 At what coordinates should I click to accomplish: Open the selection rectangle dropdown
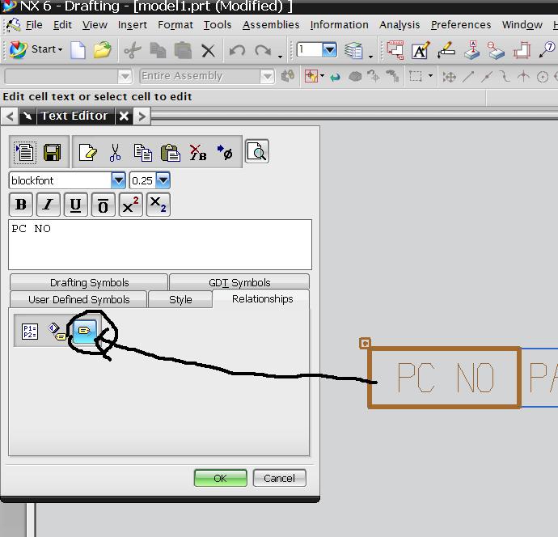pos(430,76)
